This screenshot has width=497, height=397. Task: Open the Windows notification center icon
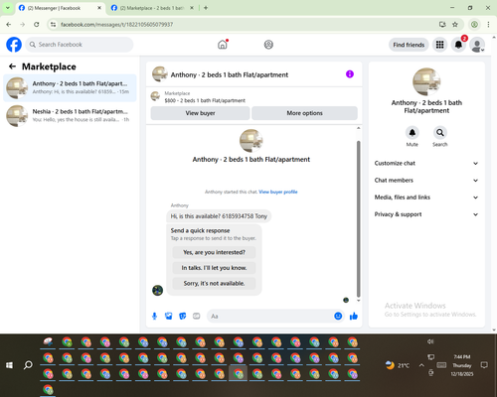pyautogui.click(x=484, y=365)
